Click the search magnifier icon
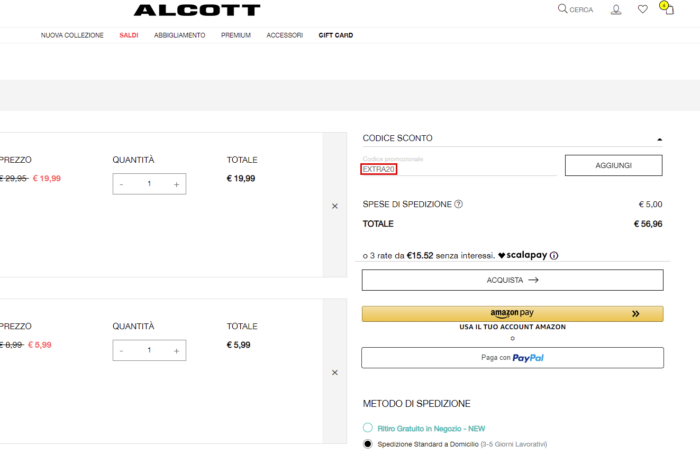Screen dimensions: 700x465 (x=562, y=9)
